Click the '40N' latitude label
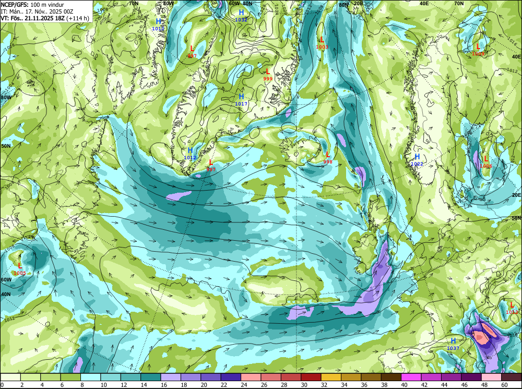The width and height of the screenshot is (522, 389). 6,294
